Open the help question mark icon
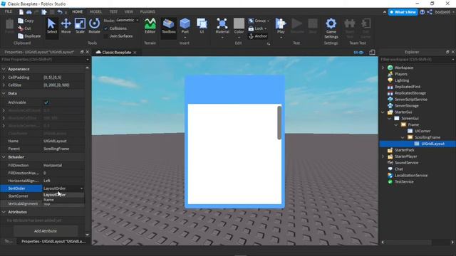Image resolution: width=456 pixels, height=256 pixels. point(423,12)
